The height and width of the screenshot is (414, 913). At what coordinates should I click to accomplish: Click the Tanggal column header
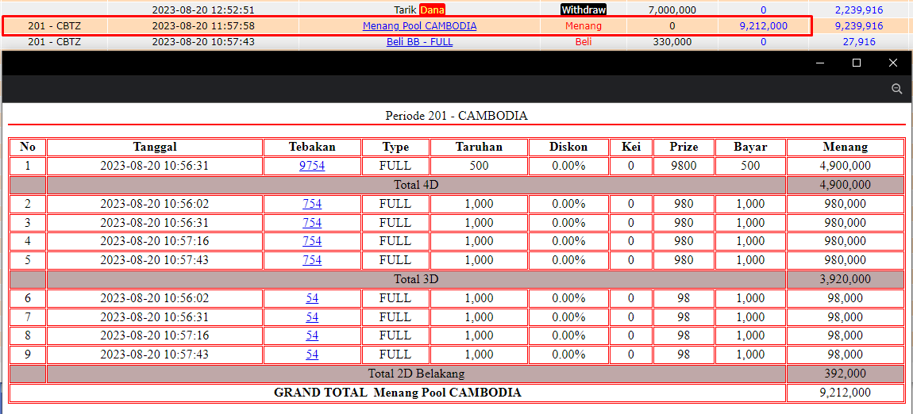[x=155, y=147]
